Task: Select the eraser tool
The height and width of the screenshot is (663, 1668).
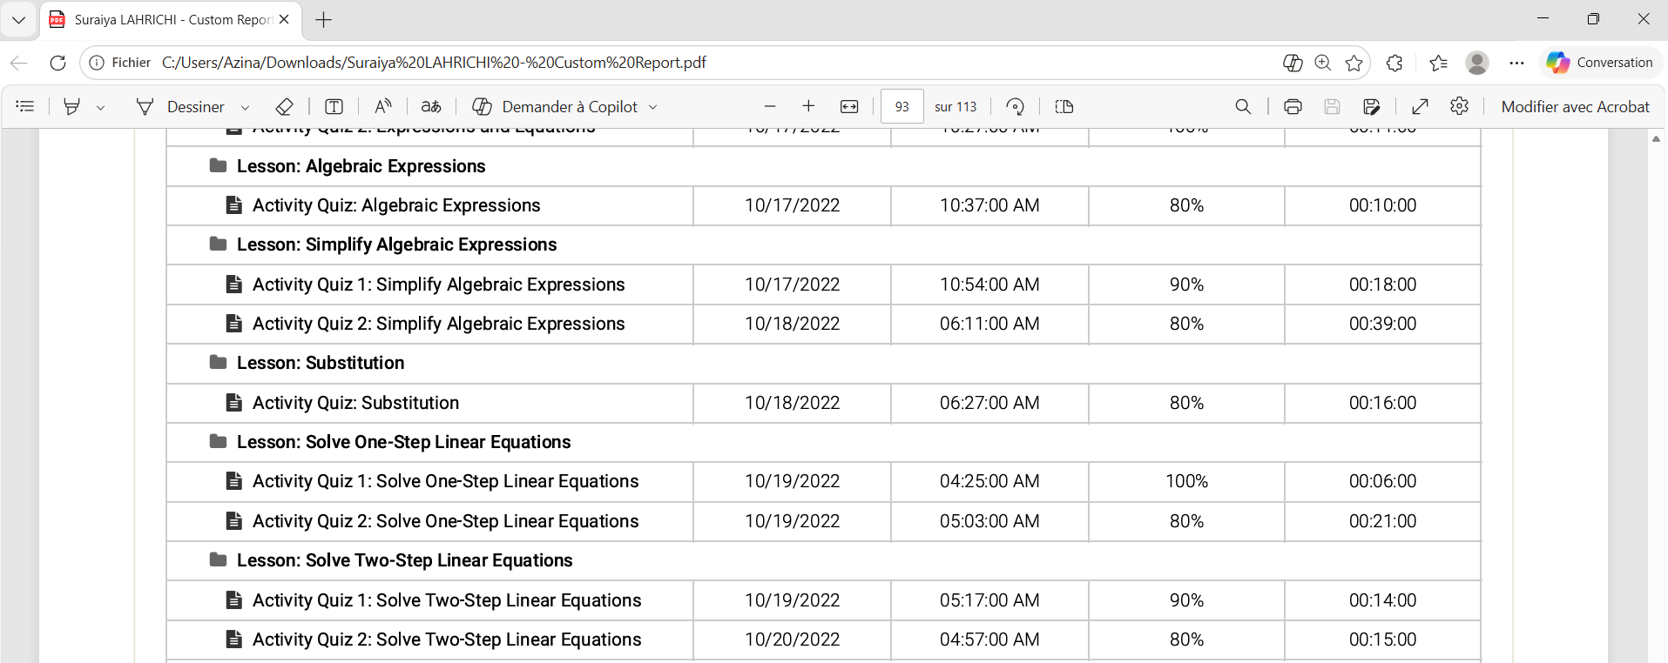Action: point(284,106)
